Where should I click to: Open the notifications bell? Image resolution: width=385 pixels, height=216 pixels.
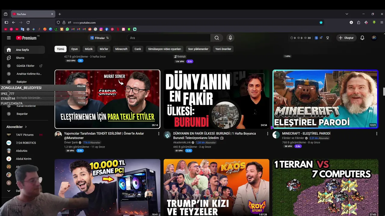(362, 38)
